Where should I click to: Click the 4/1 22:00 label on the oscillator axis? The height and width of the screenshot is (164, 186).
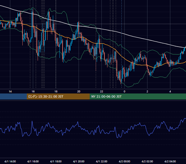(101, 161)
